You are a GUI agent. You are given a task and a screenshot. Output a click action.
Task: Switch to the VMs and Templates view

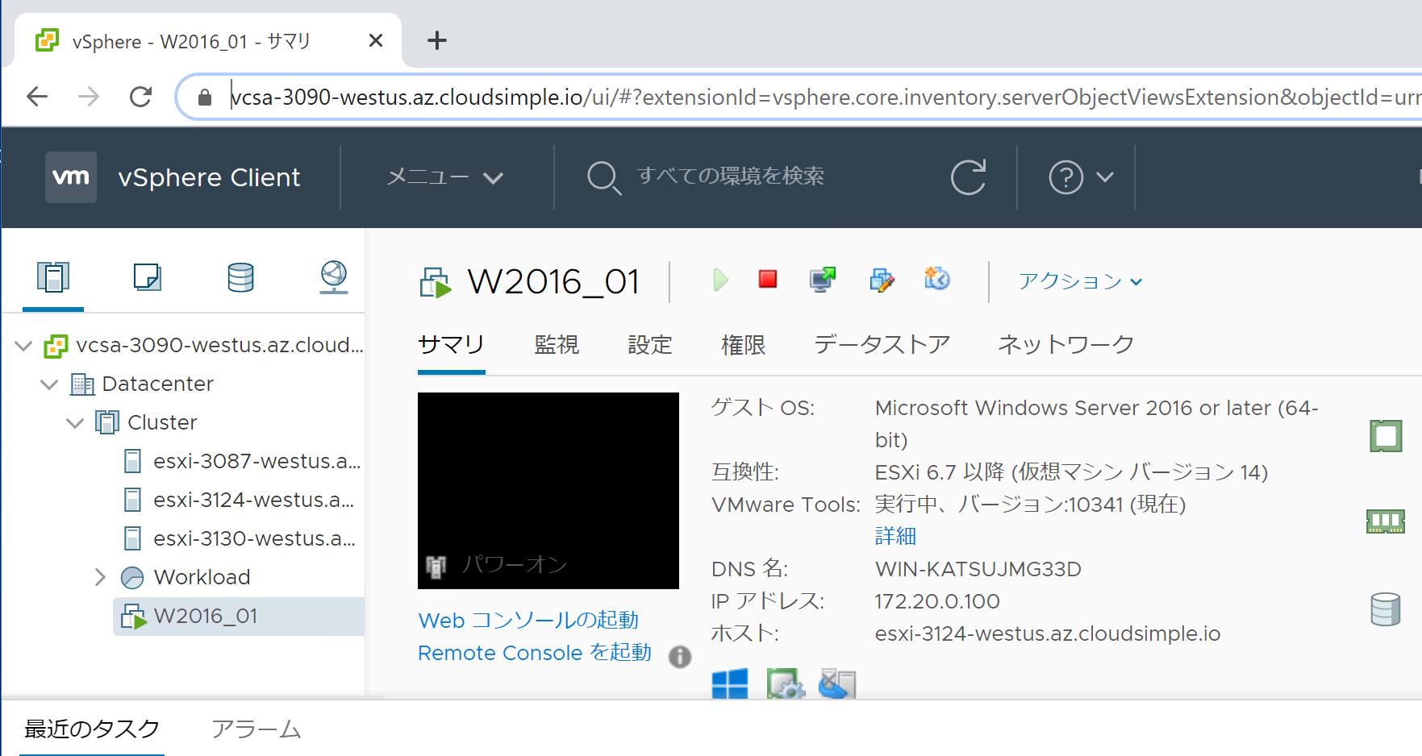coord(146,276)
